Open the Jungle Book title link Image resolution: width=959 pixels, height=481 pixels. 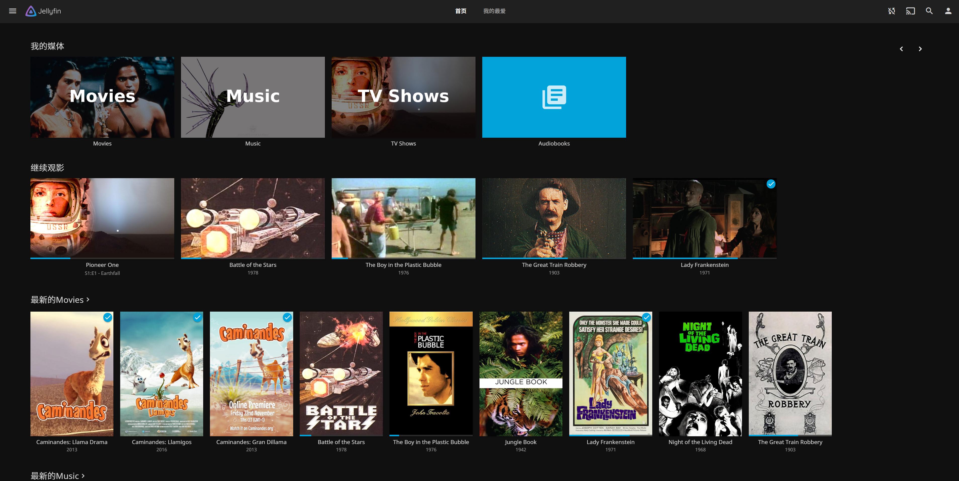[x=520, y=442]
